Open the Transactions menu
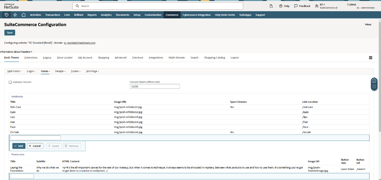This screenshot has height=180, width=381. click(x=53, y=15)
